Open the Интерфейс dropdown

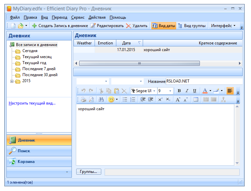coord(223,26)
